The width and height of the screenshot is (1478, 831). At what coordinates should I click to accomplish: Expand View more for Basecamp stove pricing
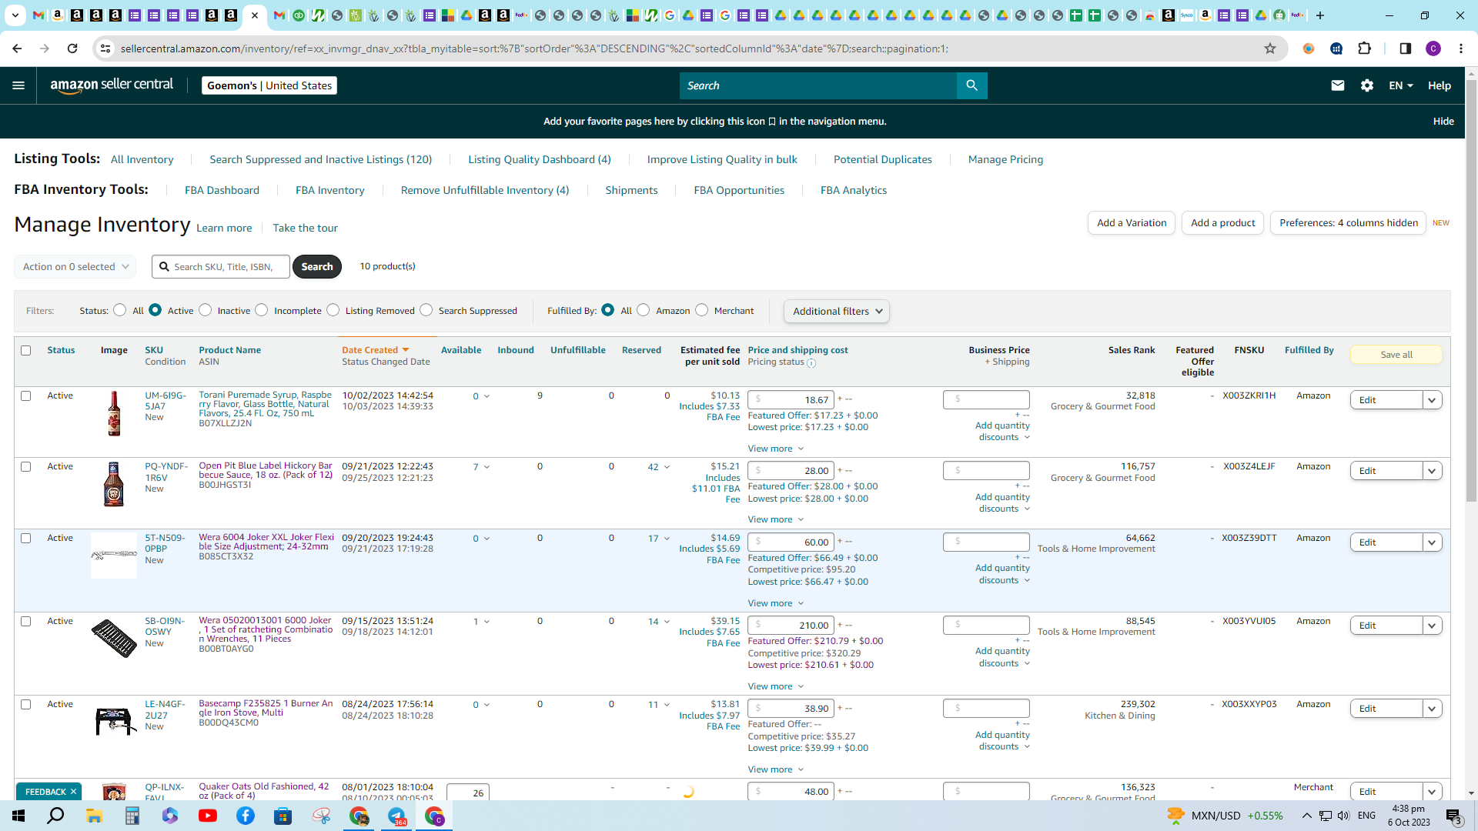point(776,769)
